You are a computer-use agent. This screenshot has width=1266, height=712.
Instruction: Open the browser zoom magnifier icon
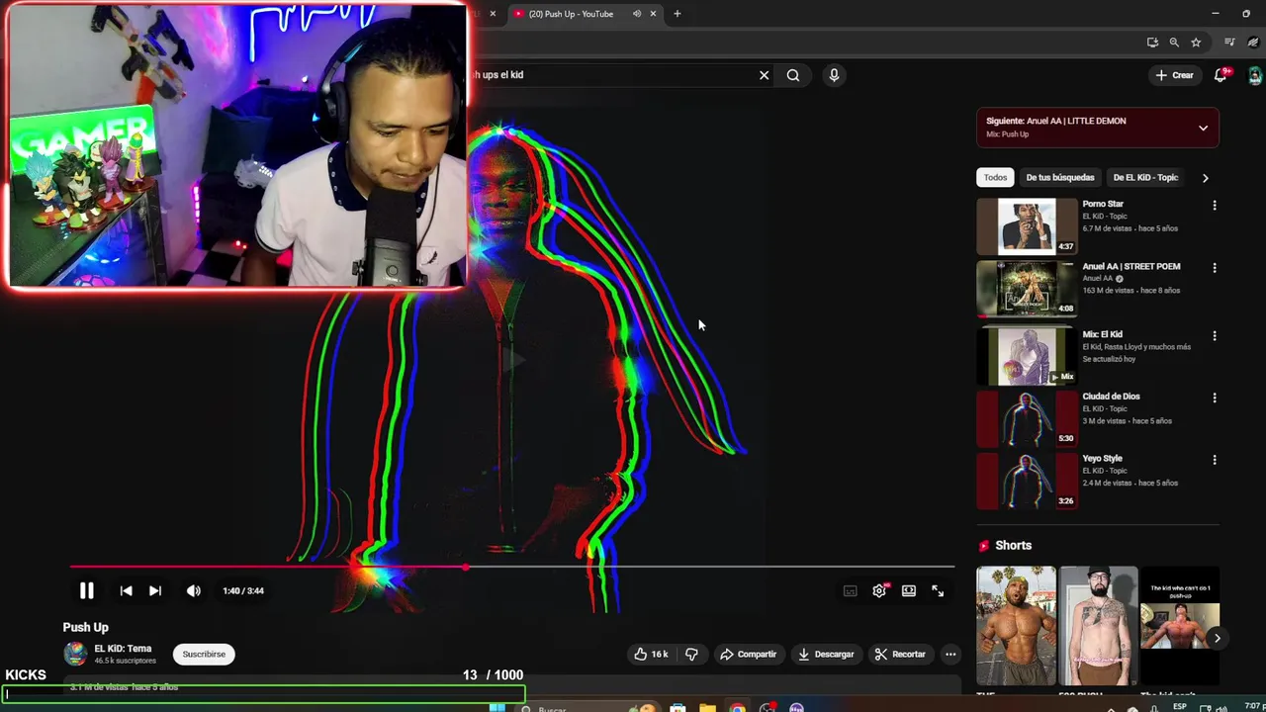[x=1174, y=43]
